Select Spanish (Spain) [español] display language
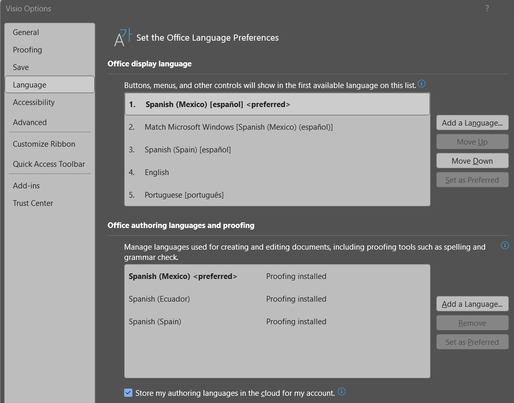 277,149
